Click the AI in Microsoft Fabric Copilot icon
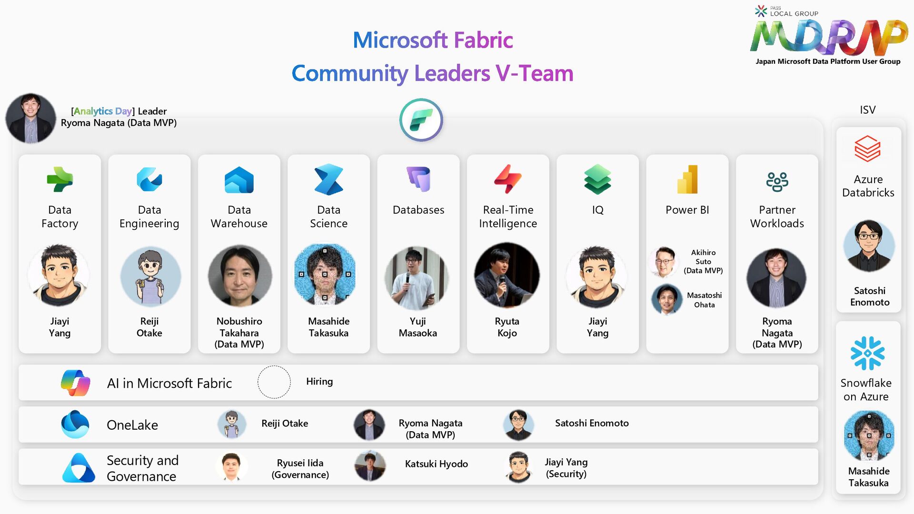The width and height of the screenshot is (914, 514). pyautogui.click(x=75, y=383)
